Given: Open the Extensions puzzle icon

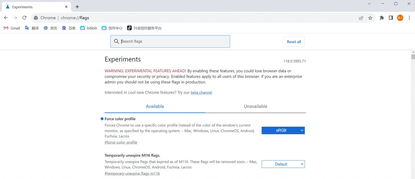Looking at the screenshot, I should (x=382, y=18).
